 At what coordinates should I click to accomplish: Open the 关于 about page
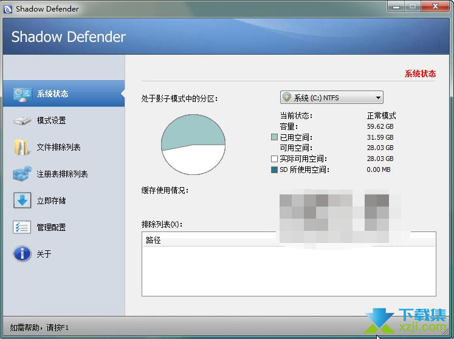click(64, 254)
